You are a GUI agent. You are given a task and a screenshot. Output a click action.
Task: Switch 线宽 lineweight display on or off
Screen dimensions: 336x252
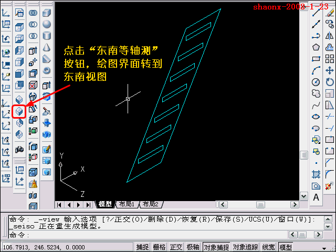(x=269, y=247)
